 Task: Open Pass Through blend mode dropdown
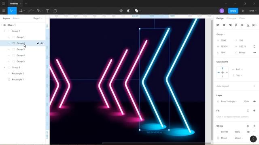point(229,101)
